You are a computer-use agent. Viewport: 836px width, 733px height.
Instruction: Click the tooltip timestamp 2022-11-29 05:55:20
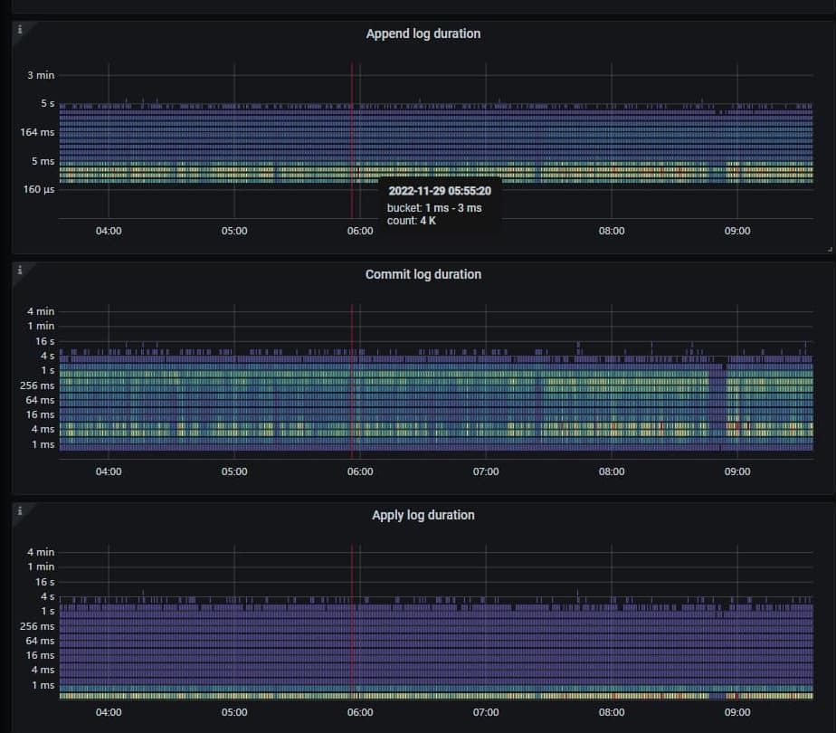tap(440, 192)
